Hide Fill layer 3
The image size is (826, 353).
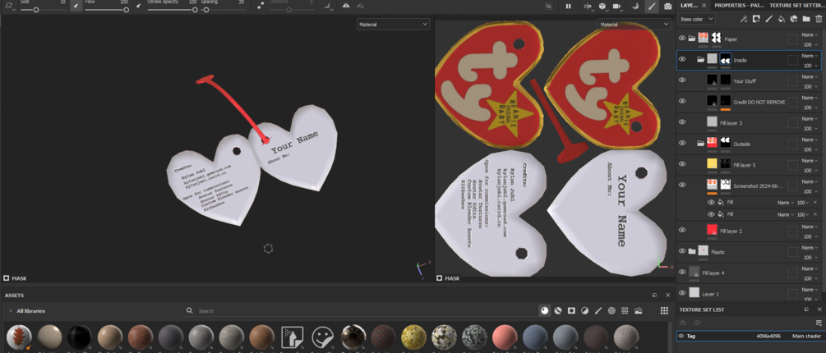(x=682, y=122)
